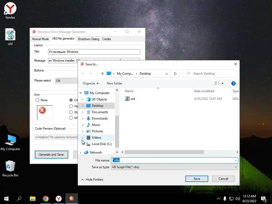Screen dimensions: 272x204
Task: Create a New folder
Action: pos(114,83)
